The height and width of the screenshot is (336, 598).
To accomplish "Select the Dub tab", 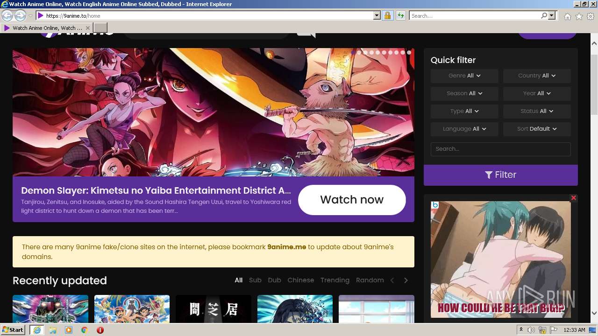I will point(274,280).
